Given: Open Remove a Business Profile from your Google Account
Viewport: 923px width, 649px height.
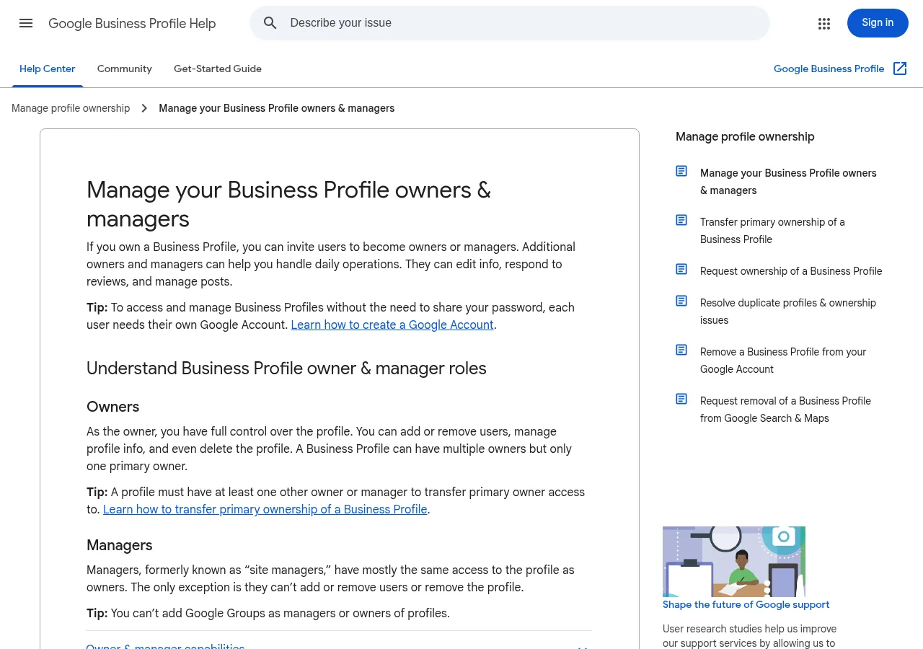Looking at the screenshot, I should point(783,361).
